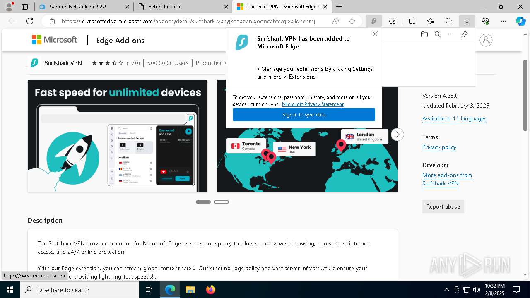
Task: Open the Privacy policy link
Action: 439,147
